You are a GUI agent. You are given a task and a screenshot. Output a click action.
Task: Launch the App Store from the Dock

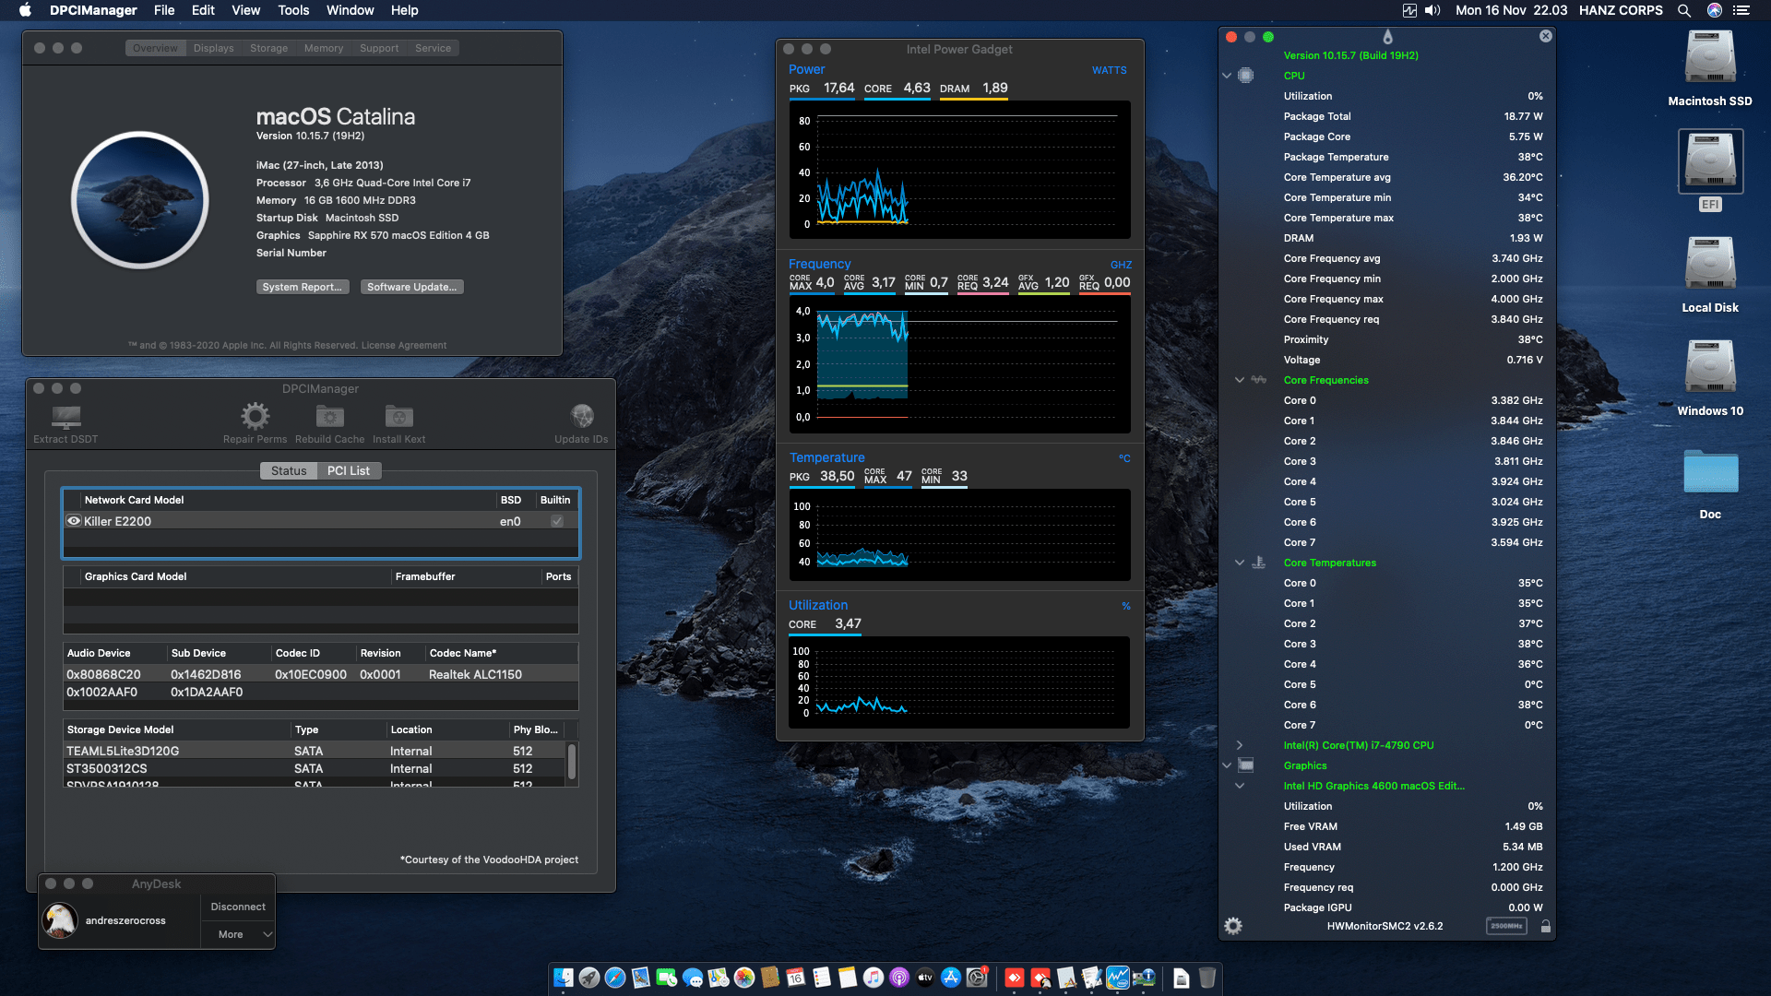pyautogui.click(x=950, y=978)
